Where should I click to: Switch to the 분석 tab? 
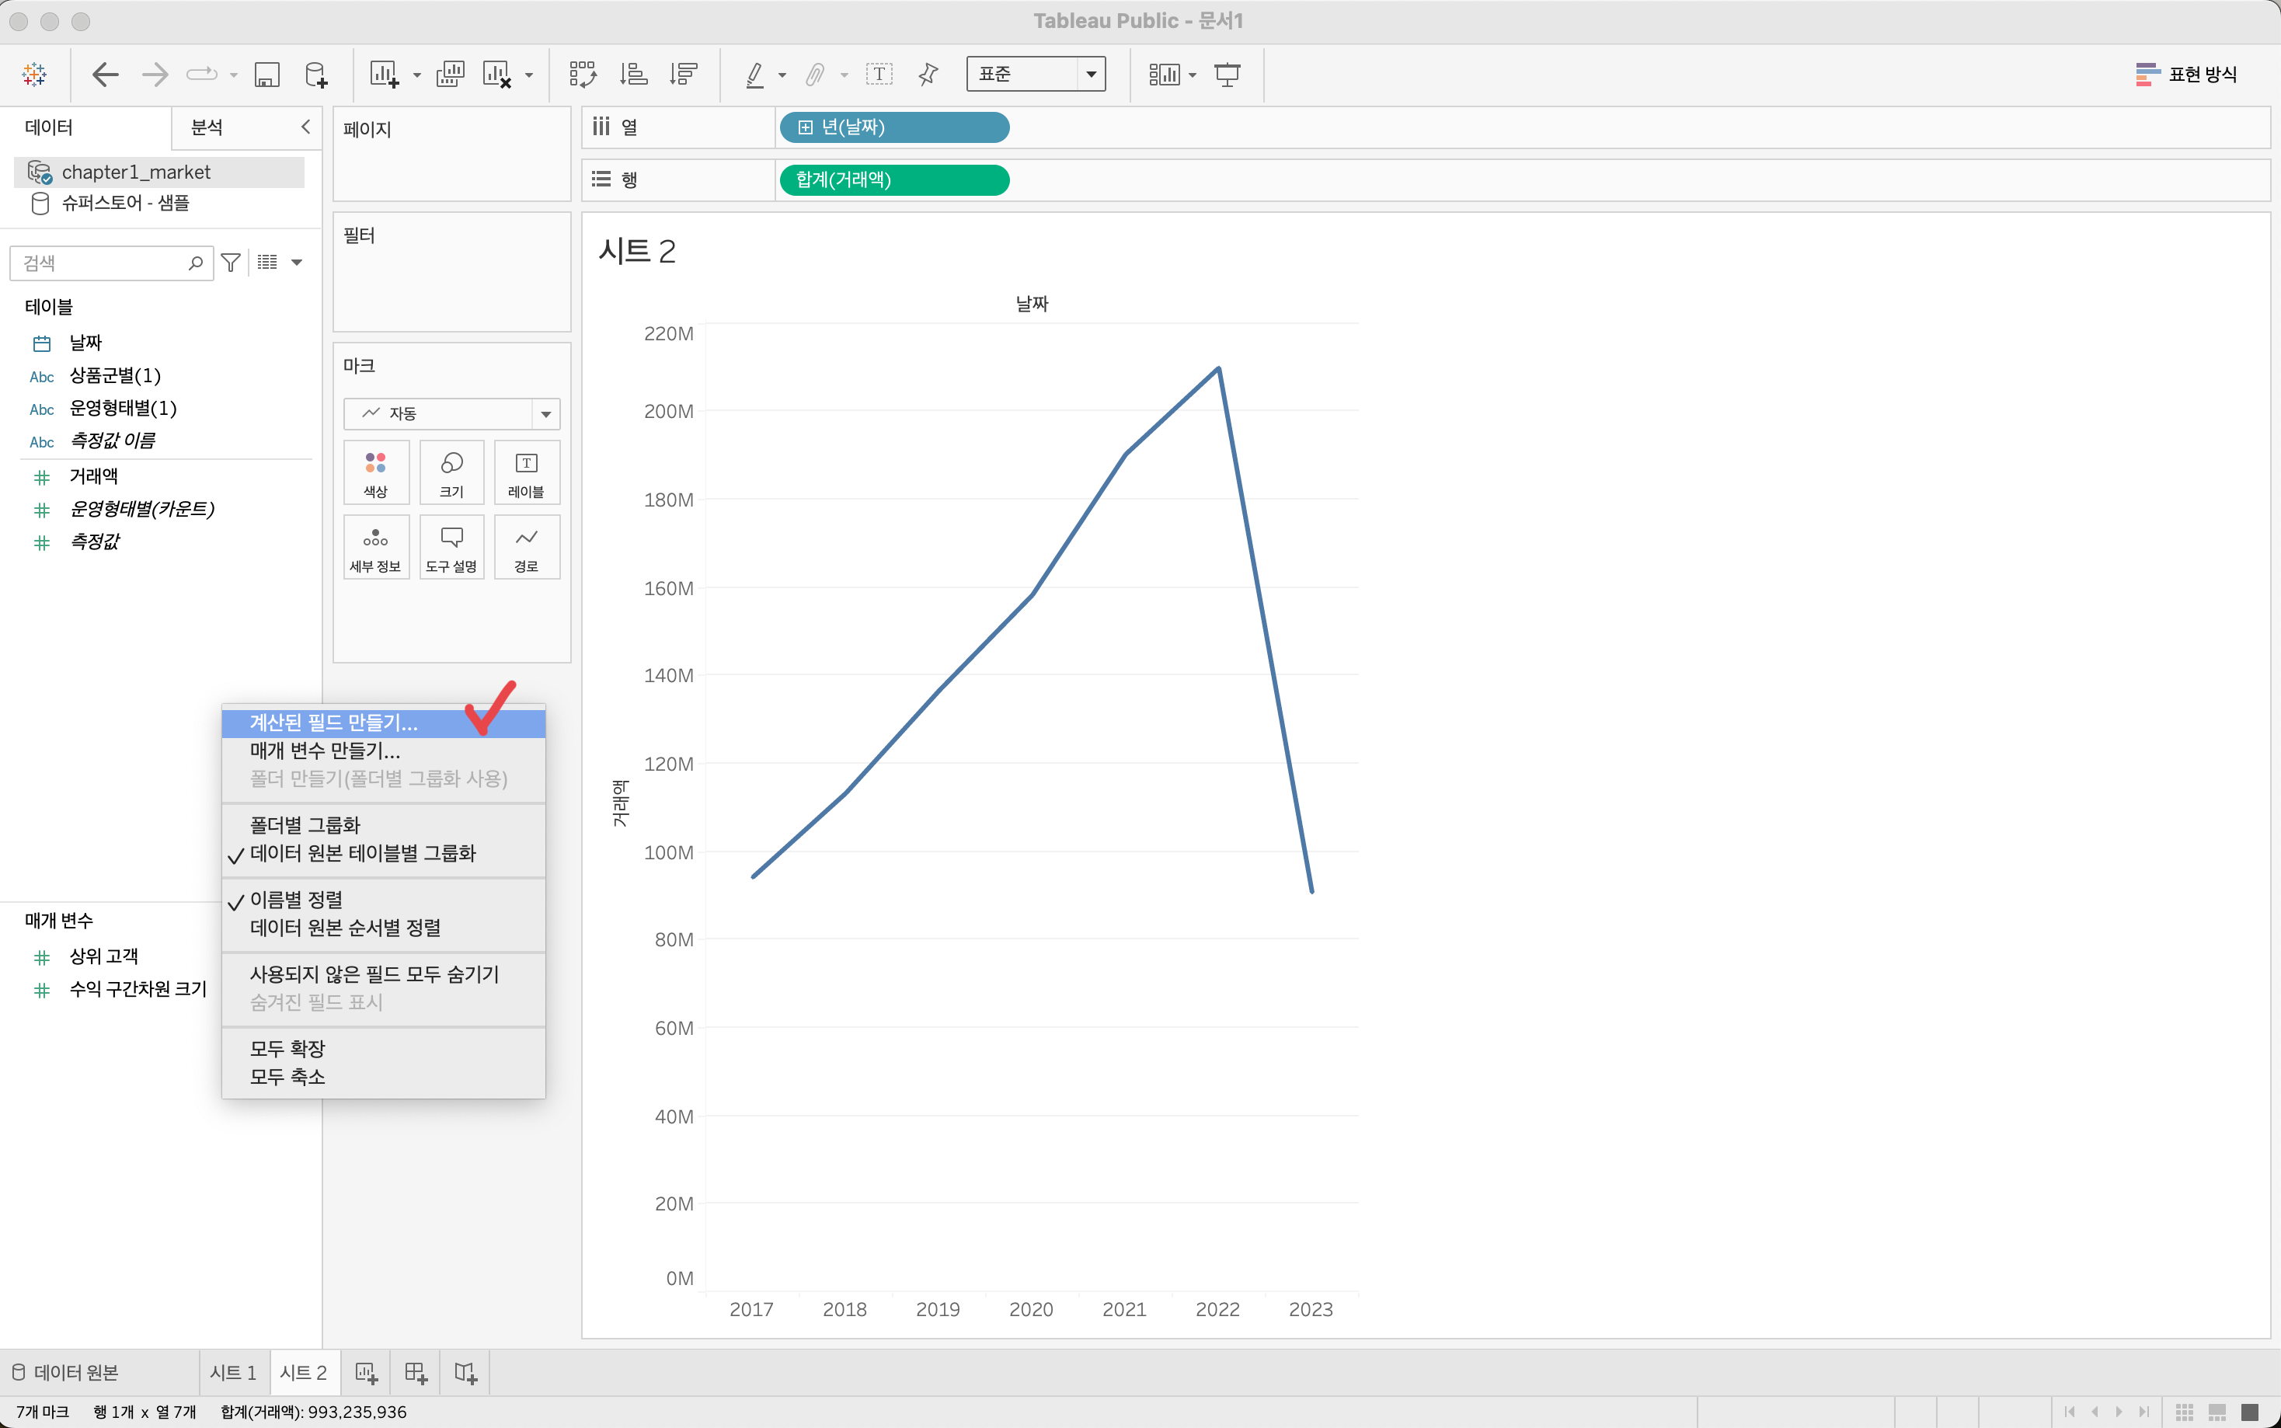click(207, 127)
